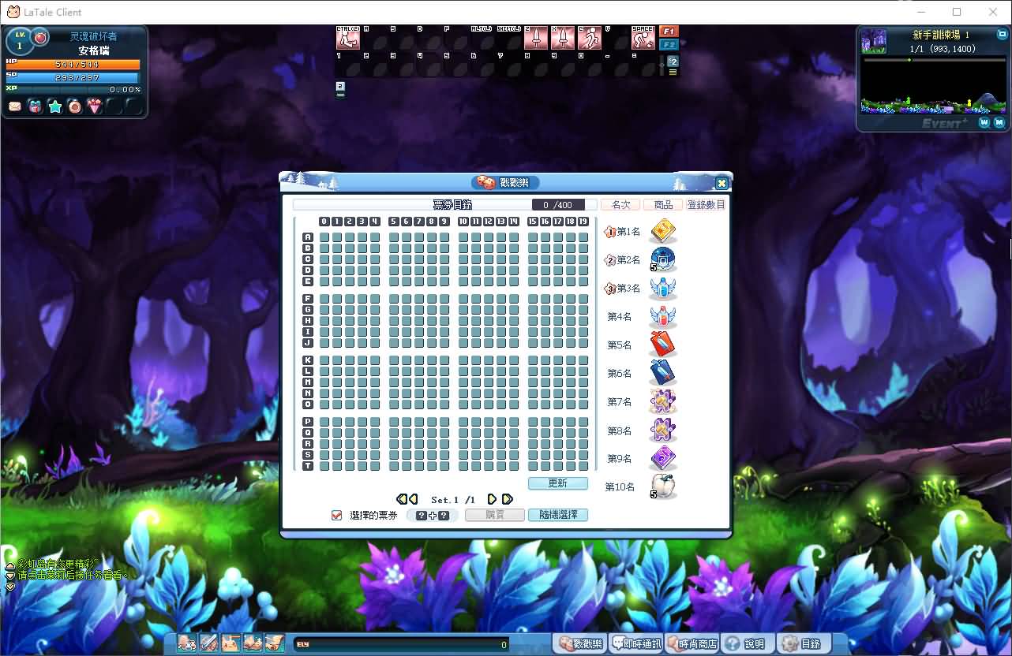Select ticket cell at row A column 0
Screen dimensions: 1012x656
pyautogui.click(x=324, y=237)
